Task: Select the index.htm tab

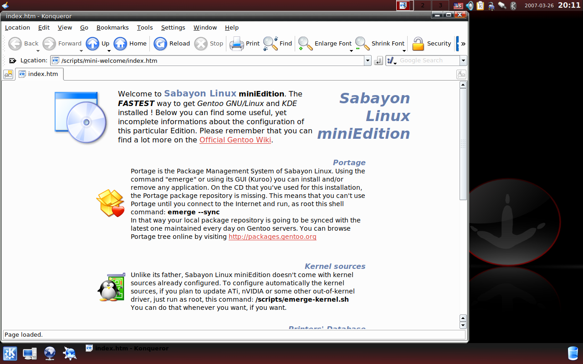Action: click(x=39, y=74)
